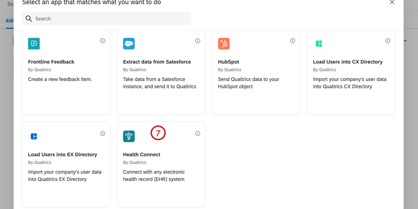The width and height of the screenshot is (418, 209).
Task: Open info for Load Users into EX Directory
Action: click(103, 134)
